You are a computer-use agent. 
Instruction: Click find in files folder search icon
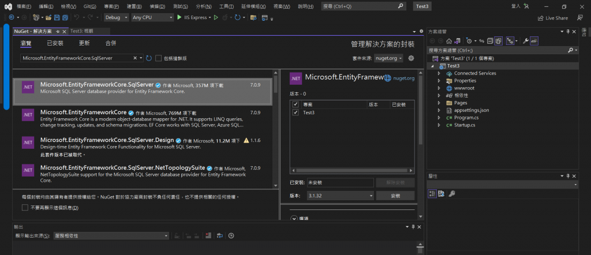[253, 17]
